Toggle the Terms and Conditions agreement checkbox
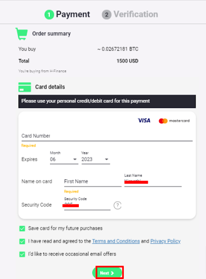The image size is (206, 279). (22, 241)
